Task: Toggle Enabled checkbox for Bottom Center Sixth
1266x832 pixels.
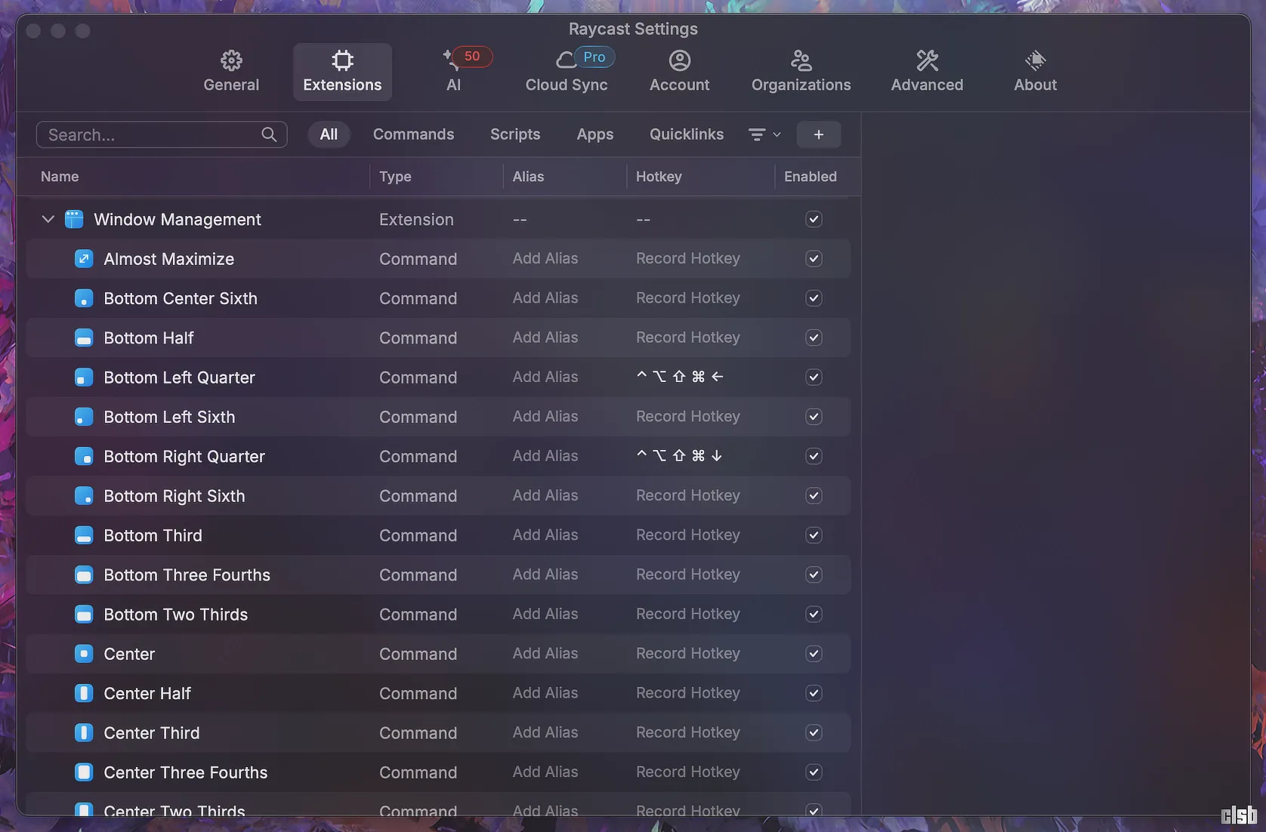Action: (814, 298)
